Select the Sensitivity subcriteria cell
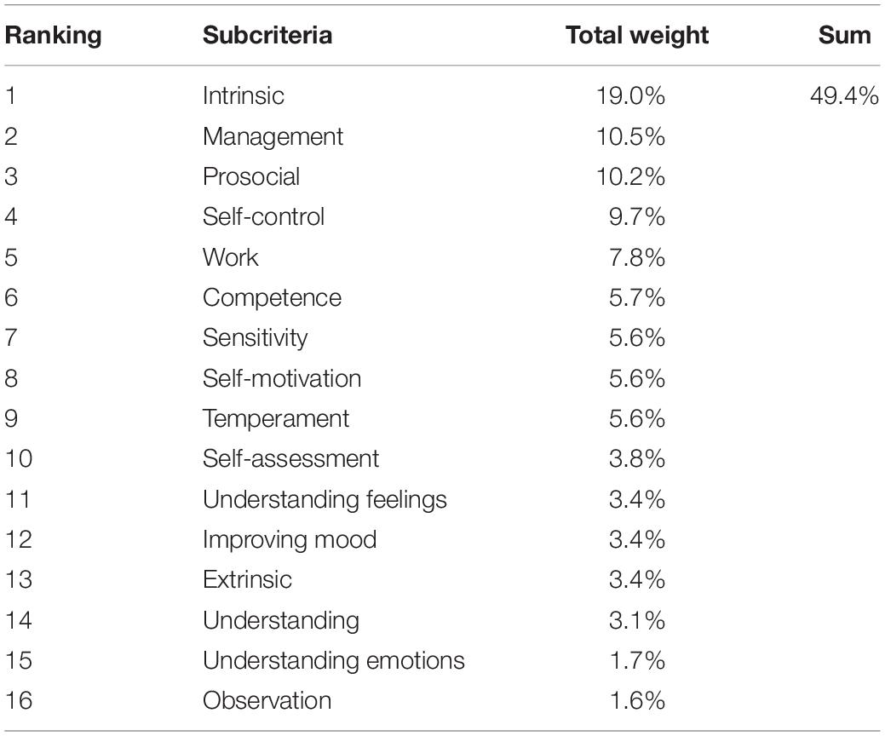885x736 pixels. point(256,338)
